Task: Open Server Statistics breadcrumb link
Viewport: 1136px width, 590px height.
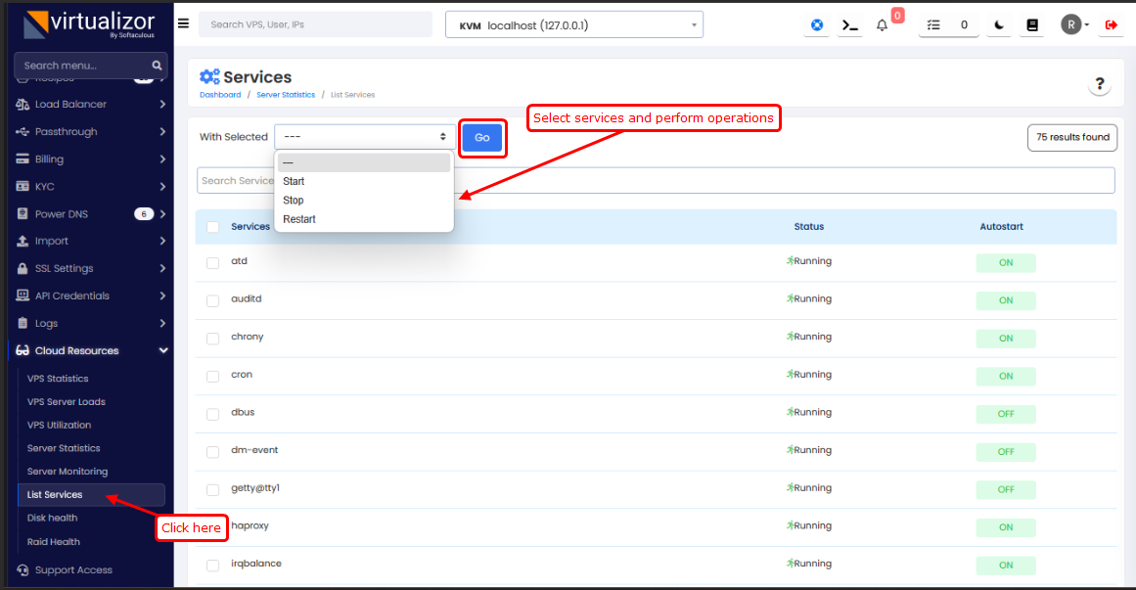Action: point(286,95)
